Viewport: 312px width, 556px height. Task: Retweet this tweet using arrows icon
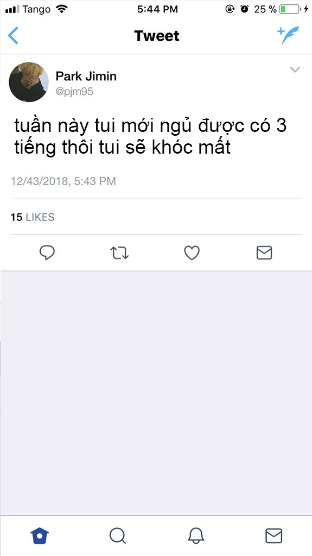pyautogui.click(x=119, y=253)
